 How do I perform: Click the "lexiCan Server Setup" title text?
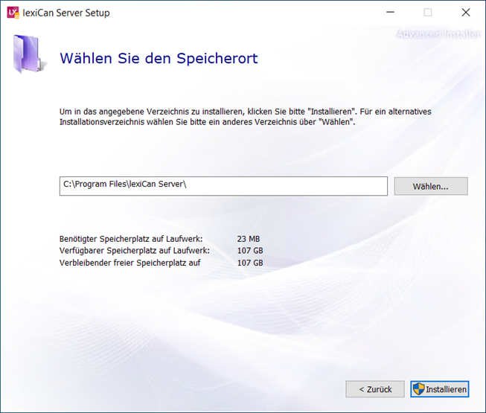click(66, 13)
